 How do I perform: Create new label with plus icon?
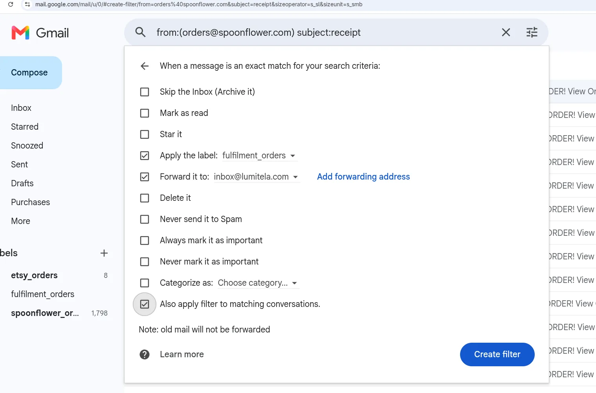104,253
